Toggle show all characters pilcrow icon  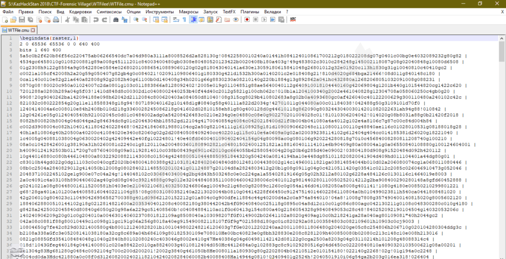185,20
